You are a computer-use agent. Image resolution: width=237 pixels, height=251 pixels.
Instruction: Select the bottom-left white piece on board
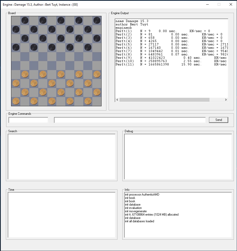[x=16, y=101]
